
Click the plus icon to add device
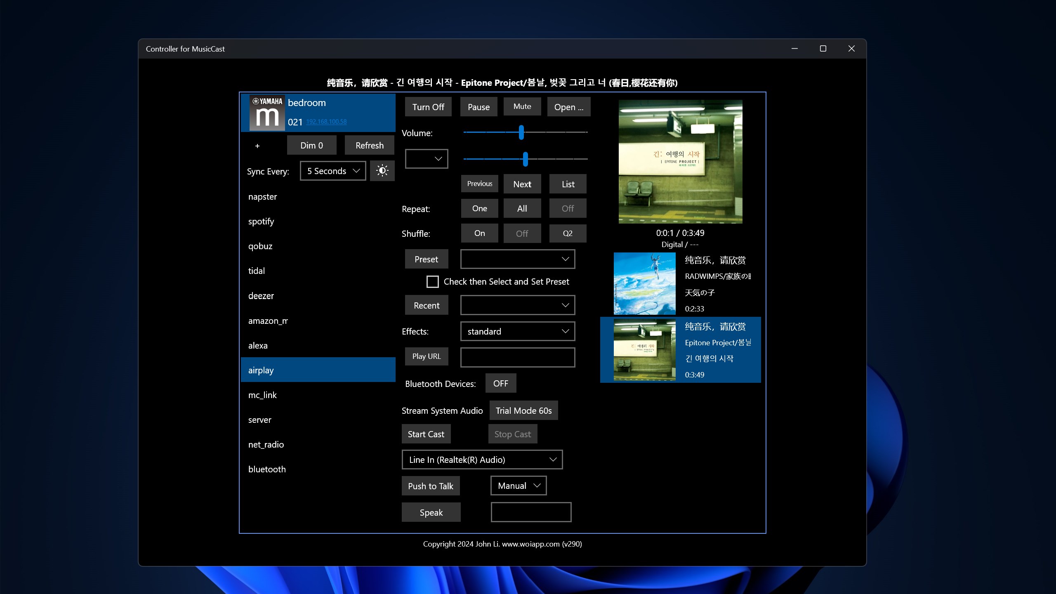pyautogui.click(x=257, y=146)
